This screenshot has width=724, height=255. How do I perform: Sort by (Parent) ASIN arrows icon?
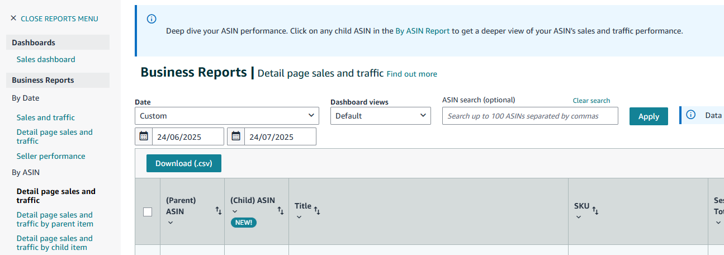coord(219,211)
